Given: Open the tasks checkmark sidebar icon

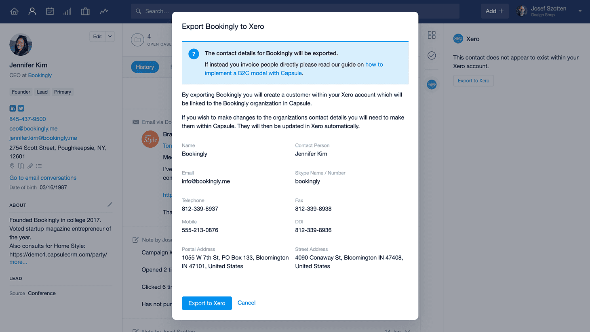Looking at the screenshot, I should (x=432, y=55).
